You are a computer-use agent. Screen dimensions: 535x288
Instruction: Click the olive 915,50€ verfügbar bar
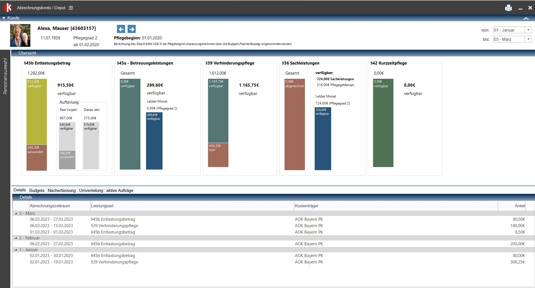pos(37,112)
